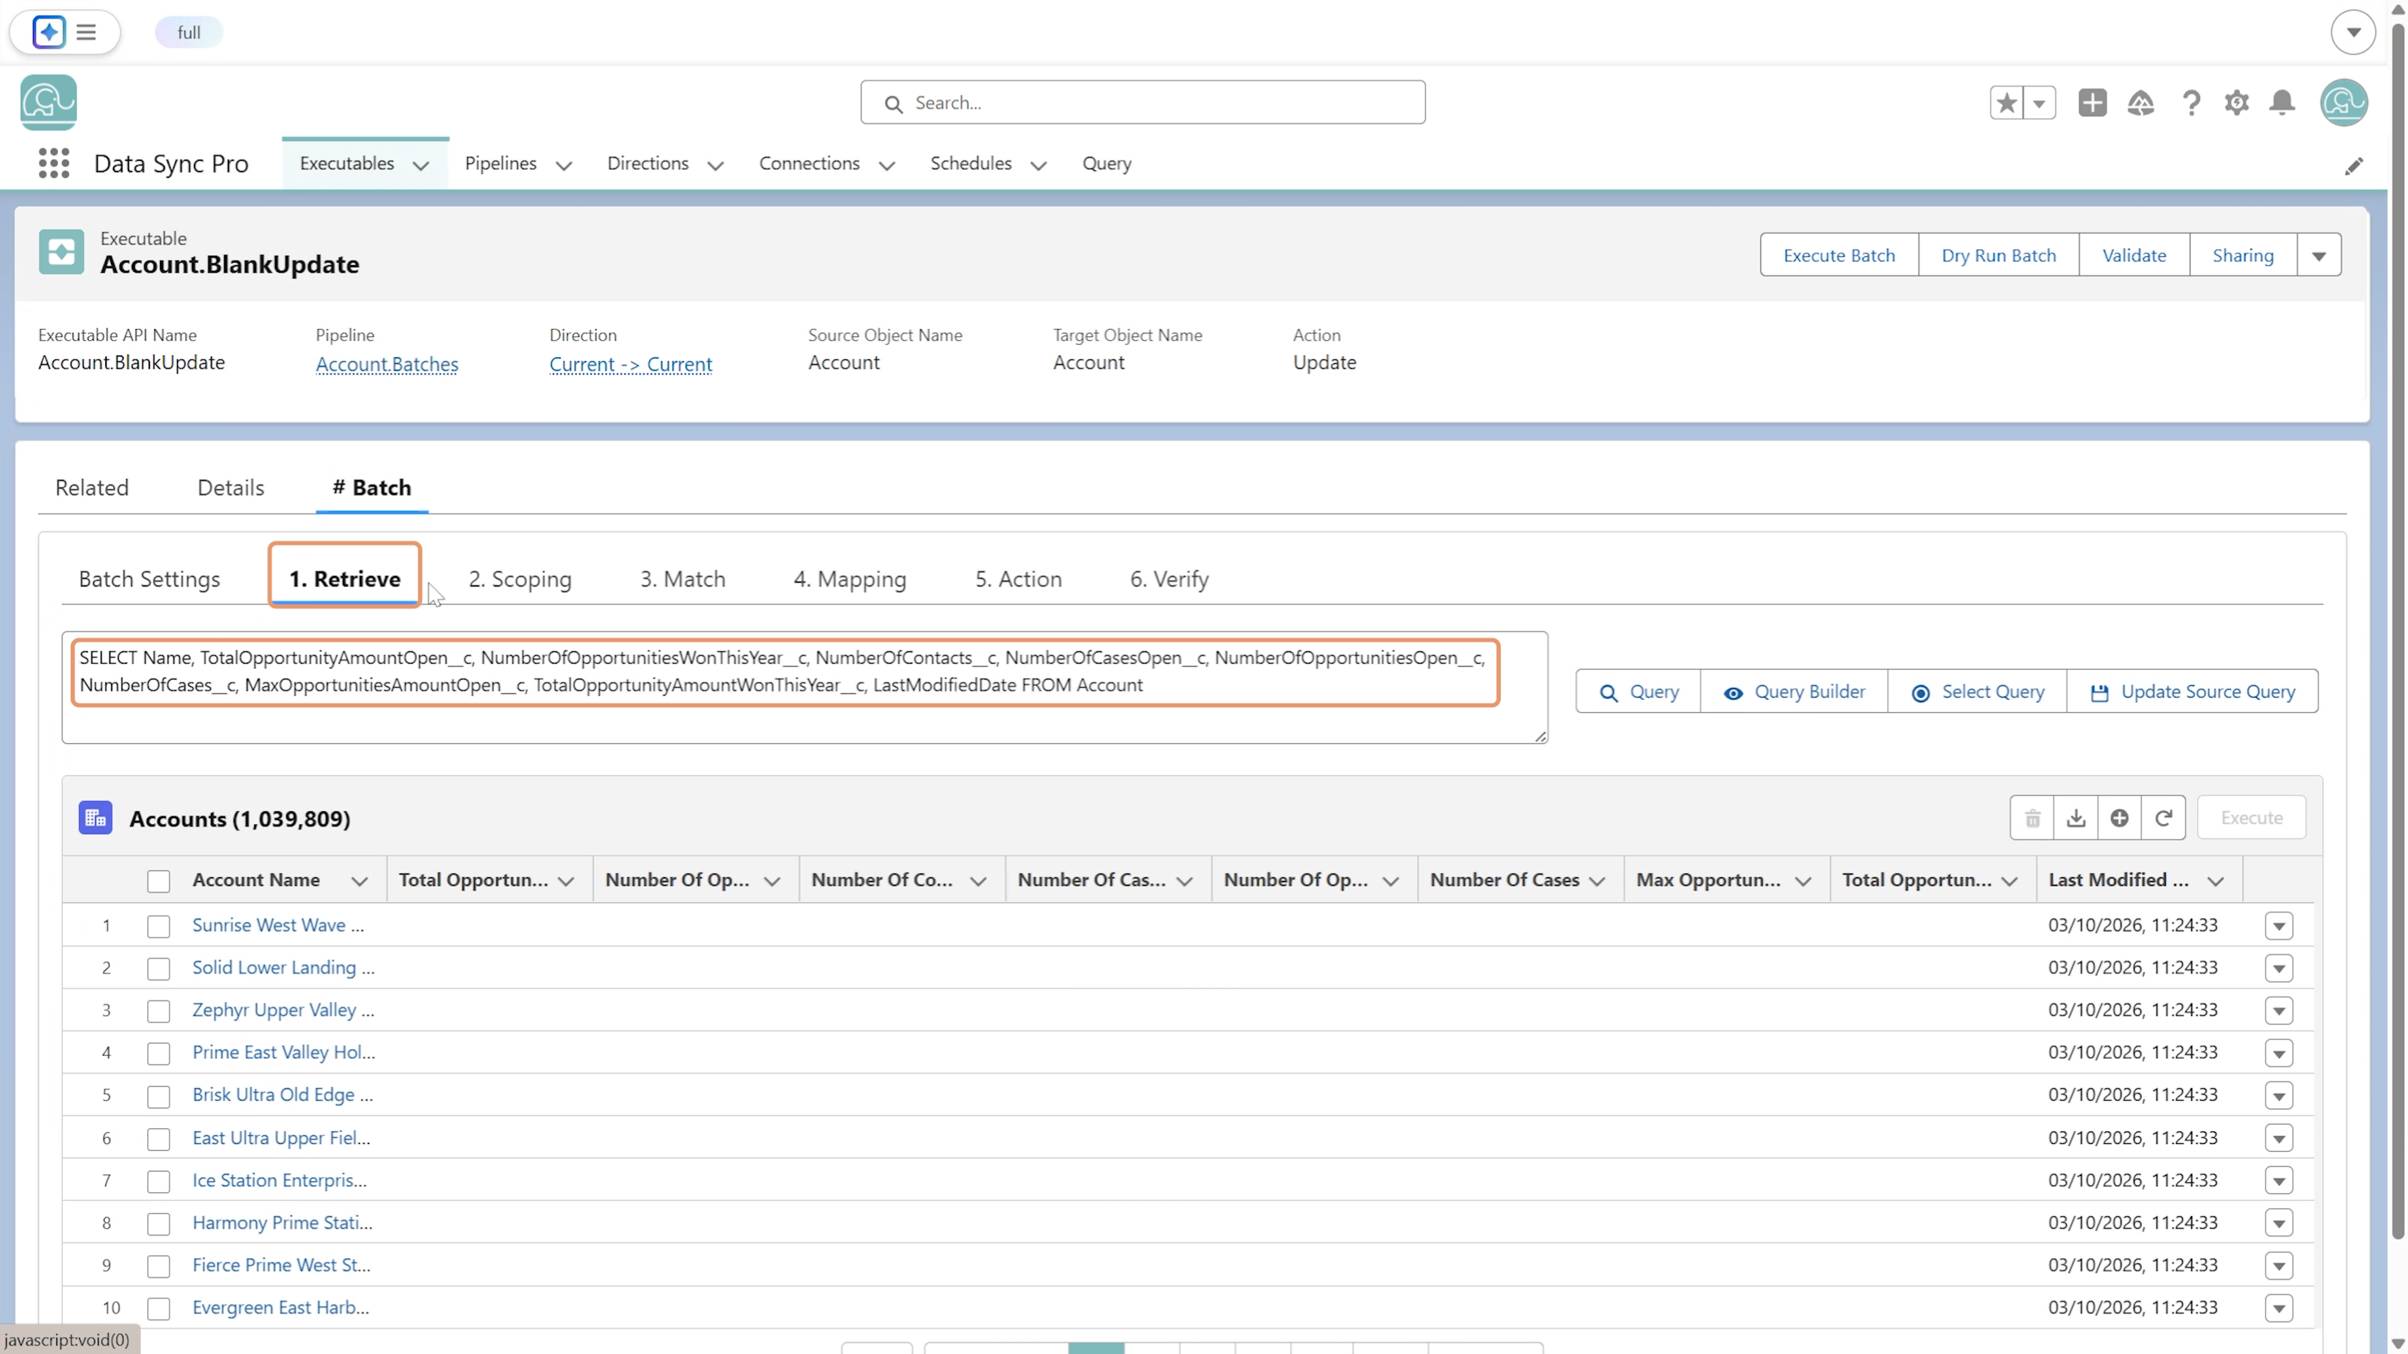Click the Select Query button
The height and width of the screenshot is (1354, 2408).
click(x=1977, y=691)
